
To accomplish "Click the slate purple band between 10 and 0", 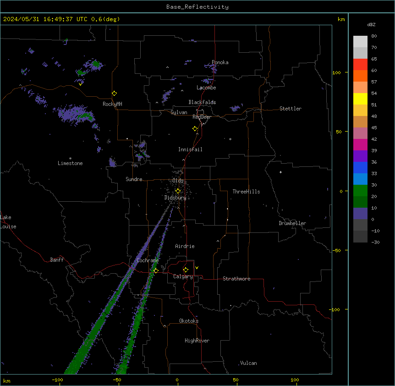I will [360, 214].
